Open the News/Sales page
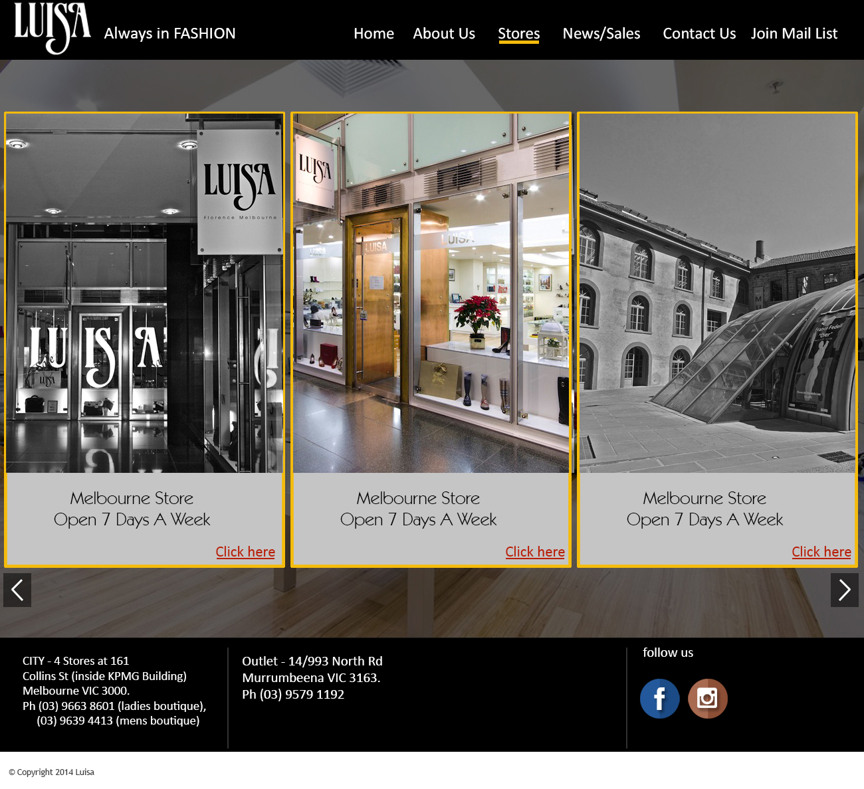Image resolution: width=864 pixels, height=789 pixels. pyautogui.click(x=601, y=33)
